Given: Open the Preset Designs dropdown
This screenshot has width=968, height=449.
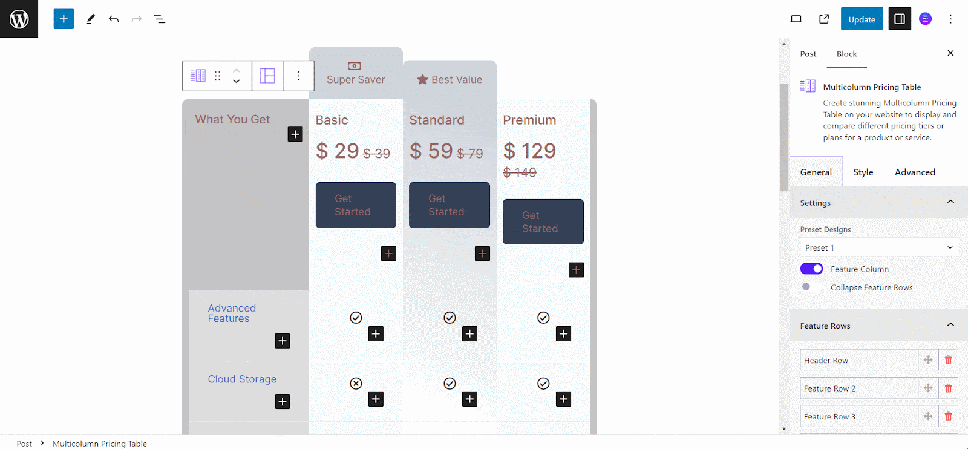Looking at the screenshot, I should pos(878,247).
